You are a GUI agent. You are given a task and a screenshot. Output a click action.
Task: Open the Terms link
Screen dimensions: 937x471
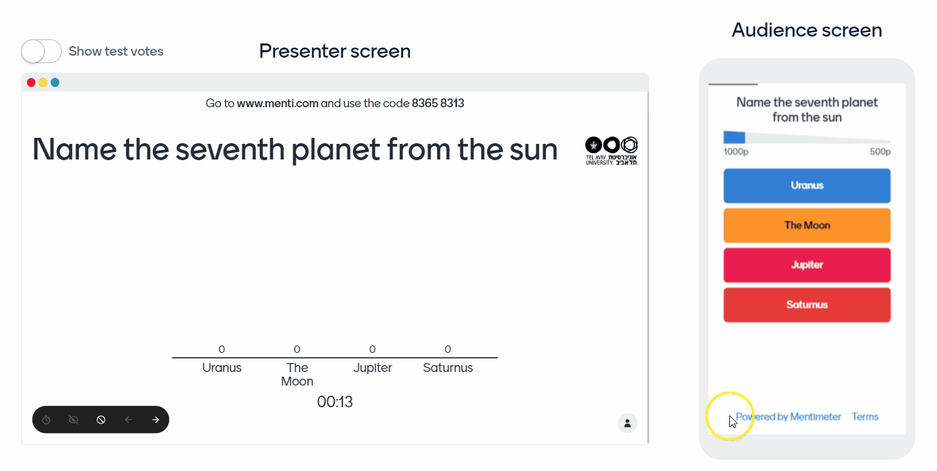pyautogui.click(x=865, y=417)
